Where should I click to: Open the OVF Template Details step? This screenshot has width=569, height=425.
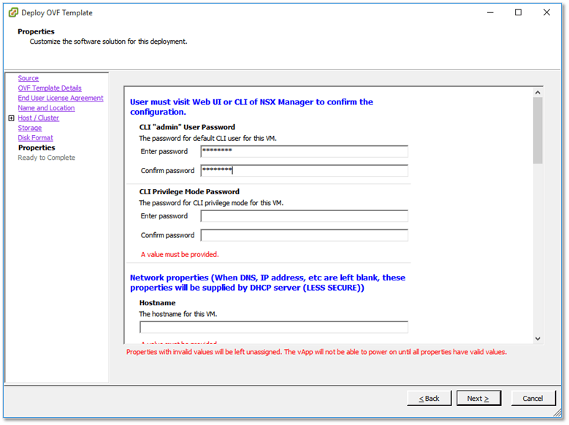pyautogui.click(x=50, y=88)
